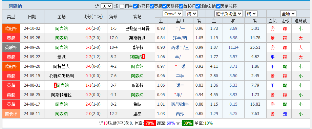This screenshot has width=312, height=129.
Task: Click the score 0-0(0-0)
Action: pyautogui.click(x=93, y=66)
